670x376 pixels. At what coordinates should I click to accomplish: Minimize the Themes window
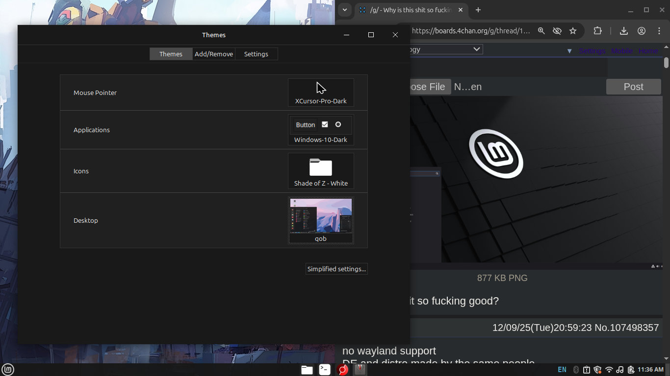point(346,35)
